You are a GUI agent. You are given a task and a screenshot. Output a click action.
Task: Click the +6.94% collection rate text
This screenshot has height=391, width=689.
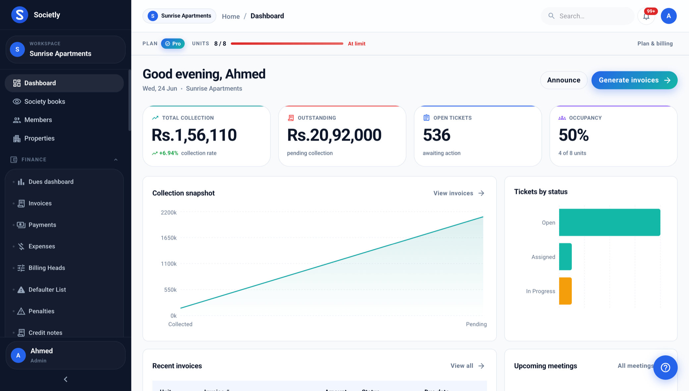184,153
